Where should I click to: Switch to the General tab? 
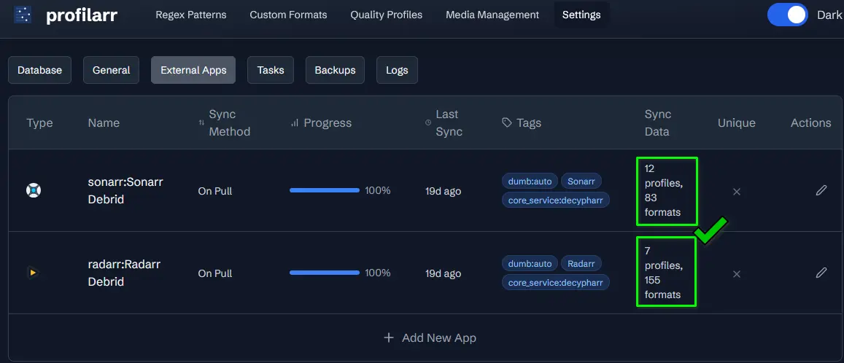tap(112, 70)
